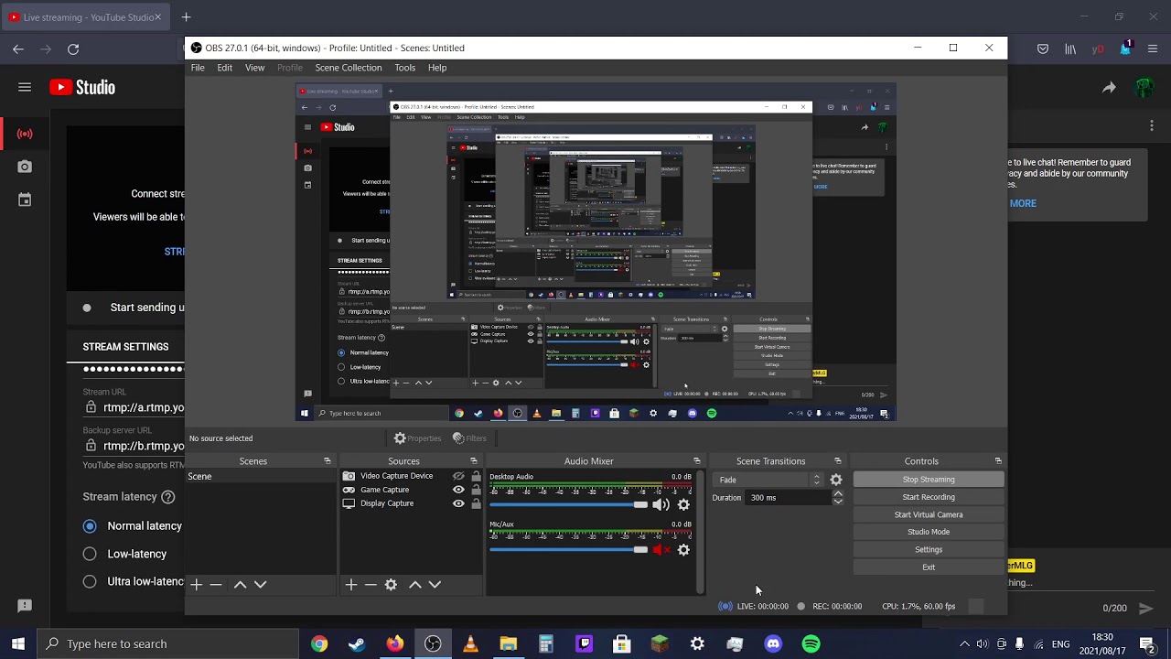Remove selected scene with minus icon in Scenes panel

(216, 584)
